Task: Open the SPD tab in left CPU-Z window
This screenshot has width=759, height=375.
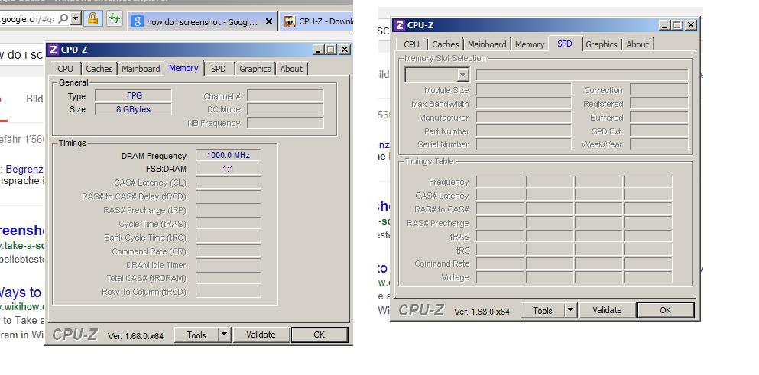Action: point(219,69)
